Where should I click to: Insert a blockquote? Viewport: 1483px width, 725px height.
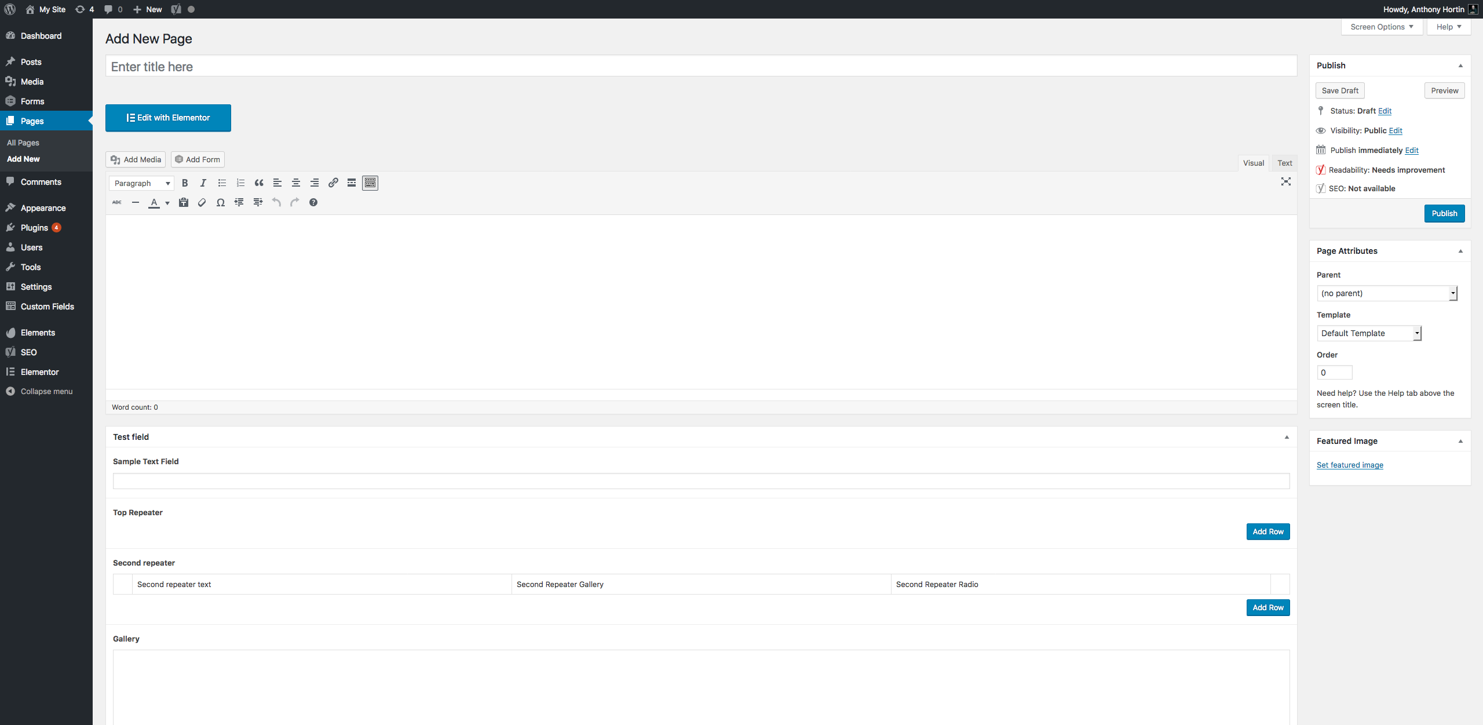click(259, 183)
